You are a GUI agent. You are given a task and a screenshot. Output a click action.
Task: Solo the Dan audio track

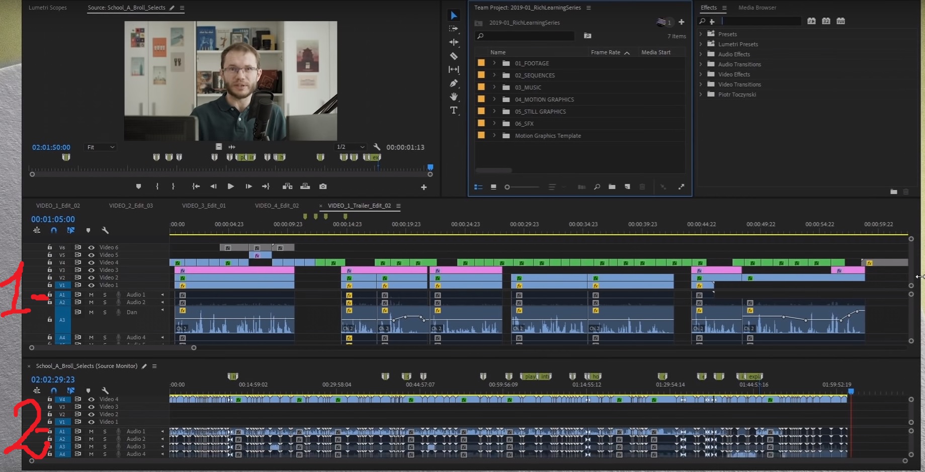pos(105,312)
